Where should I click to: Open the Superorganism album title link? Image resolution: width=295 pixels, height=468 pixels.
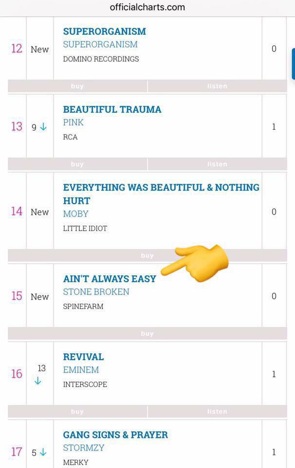(105, 31)
